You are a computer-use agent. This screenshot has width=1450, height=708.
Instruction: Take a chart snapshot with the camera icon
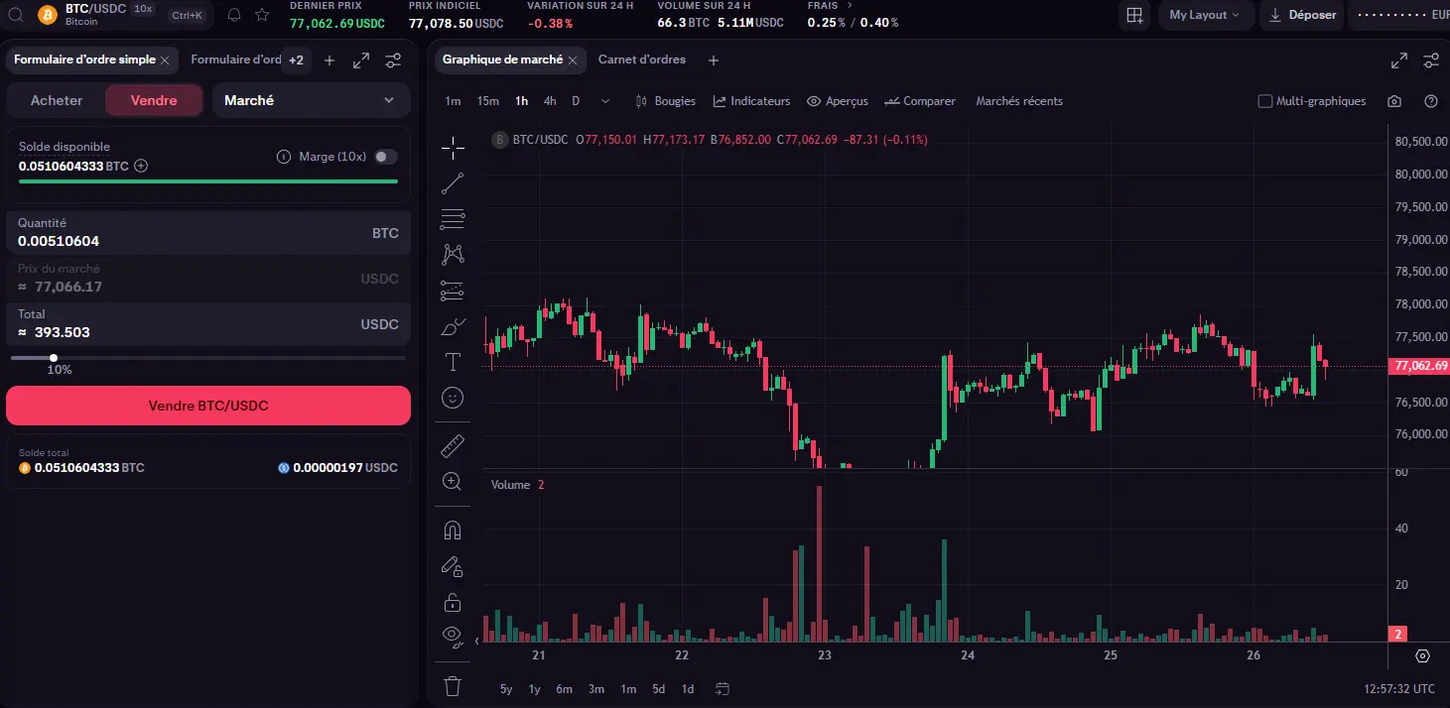tap(1394, 101)
